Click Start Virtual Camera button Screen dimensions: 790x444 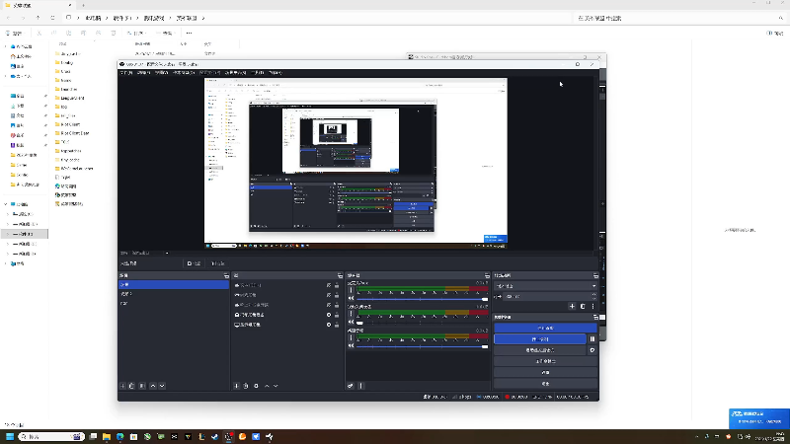pos(540,350)
